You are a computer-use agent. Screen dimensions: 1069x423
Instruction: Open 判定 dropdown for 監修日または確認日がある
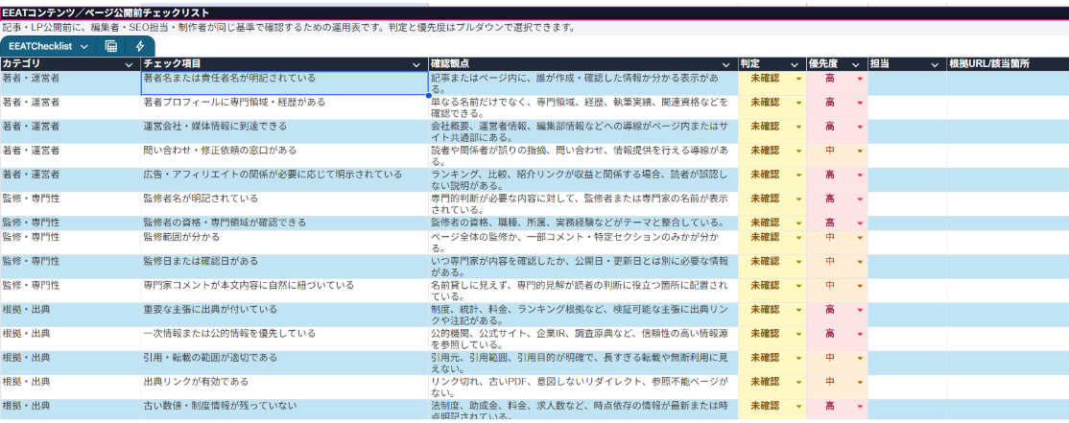click(x=799, y=261)
